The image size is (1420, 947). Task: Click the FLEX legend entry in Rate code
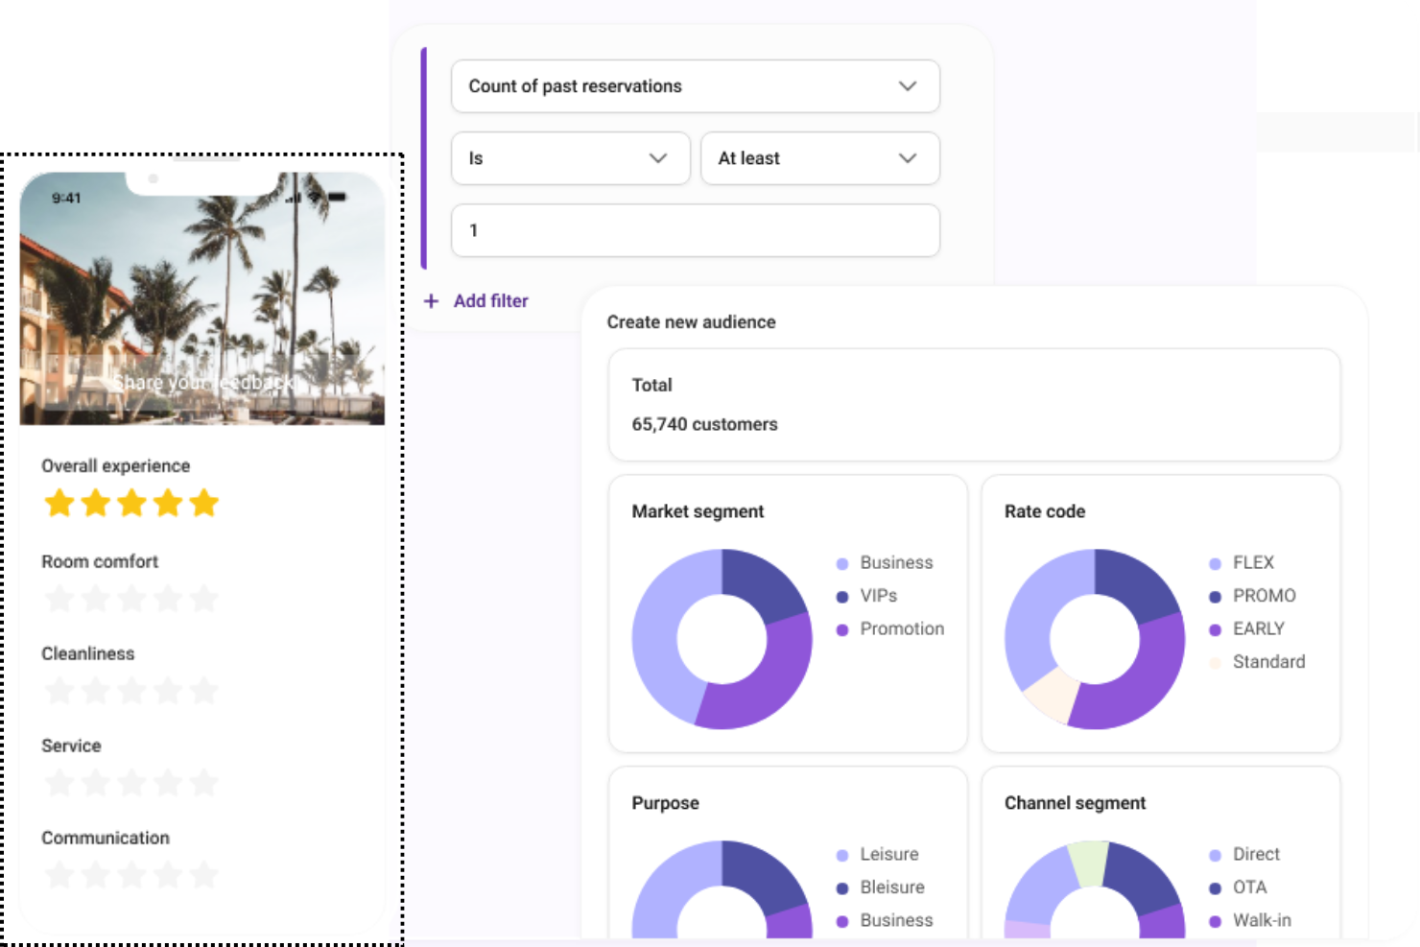tap(1242, 563)
